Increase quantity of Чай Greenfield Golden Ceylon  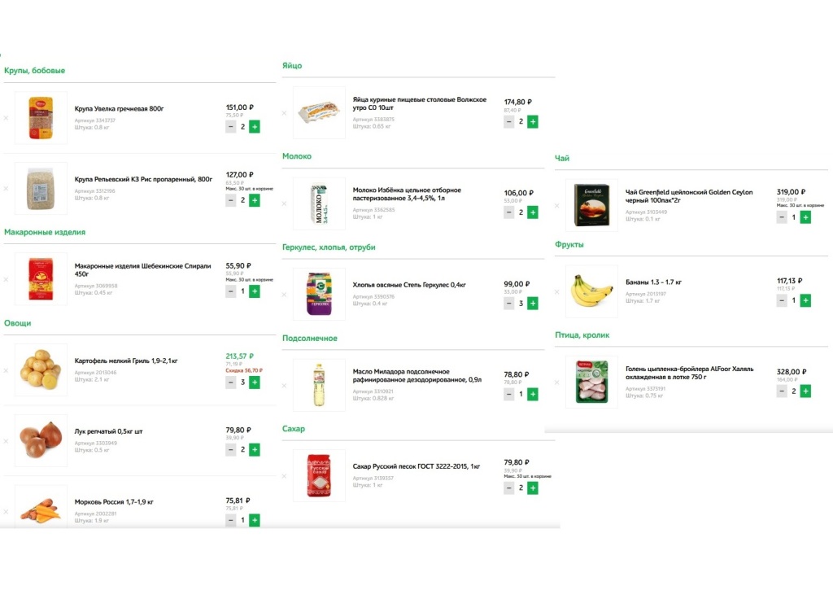click(x=805, y=217)
